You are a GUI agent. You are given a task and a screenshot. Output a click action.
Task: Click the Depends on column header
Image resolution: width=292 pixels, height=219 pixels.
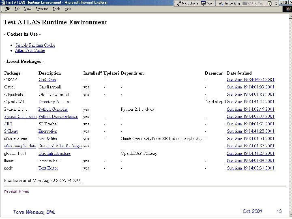pos(132,73)
